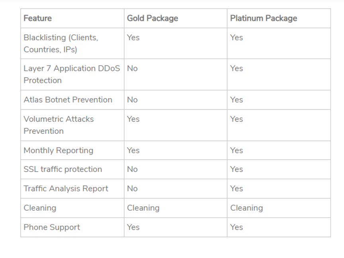
Task: Click the Volumetric Attacks Prevention feature cell
Action: [59, 125]
